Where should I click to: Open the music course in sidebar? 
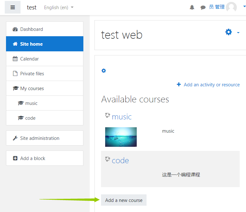pos(31,103)
